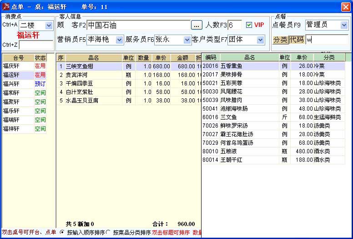
Task: Open the 二楼 consumption point dropdown
Action: tap(49, 25)
